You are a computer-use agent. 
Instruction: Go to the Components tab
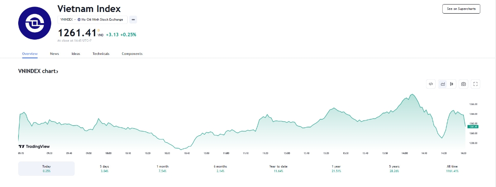(x=132, y=54)
